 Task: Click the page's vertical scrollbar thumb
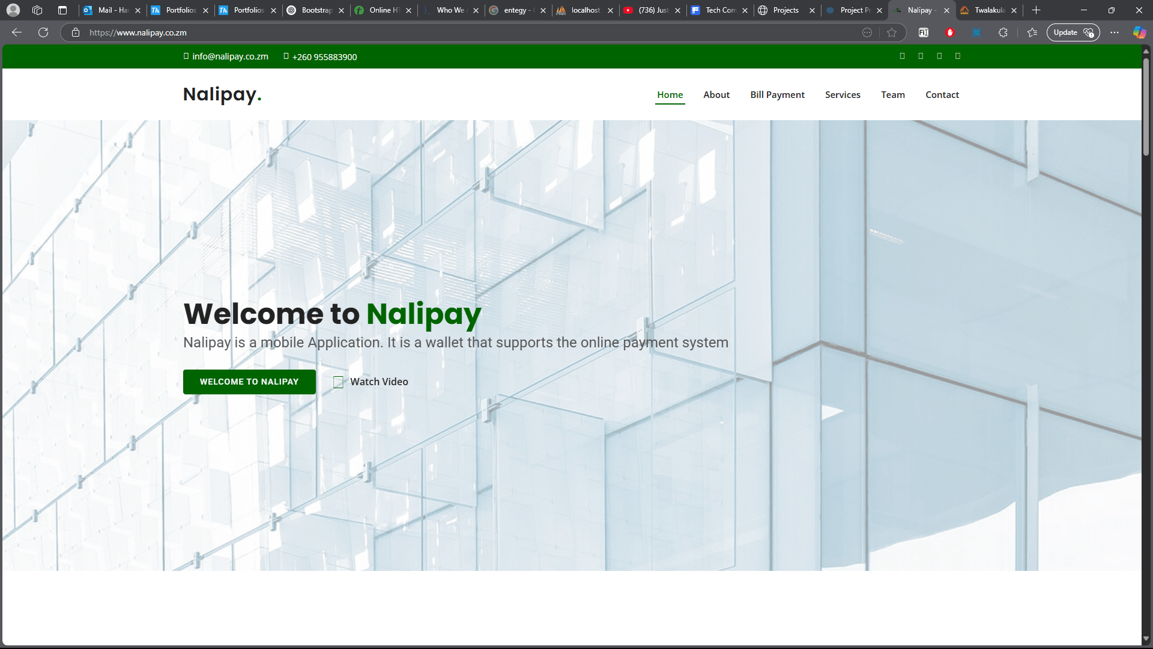pos(1146,107)
